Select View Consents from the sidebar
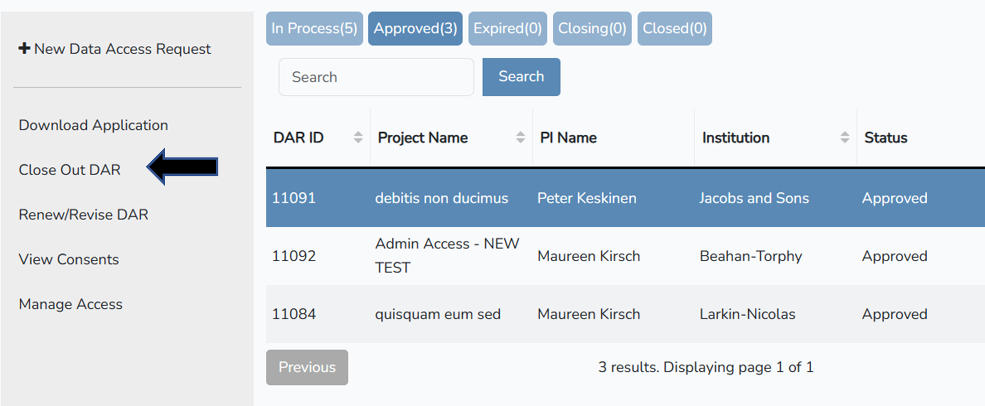Image resolution: width=985 pixels, height=406 pixels. (69, 259)
